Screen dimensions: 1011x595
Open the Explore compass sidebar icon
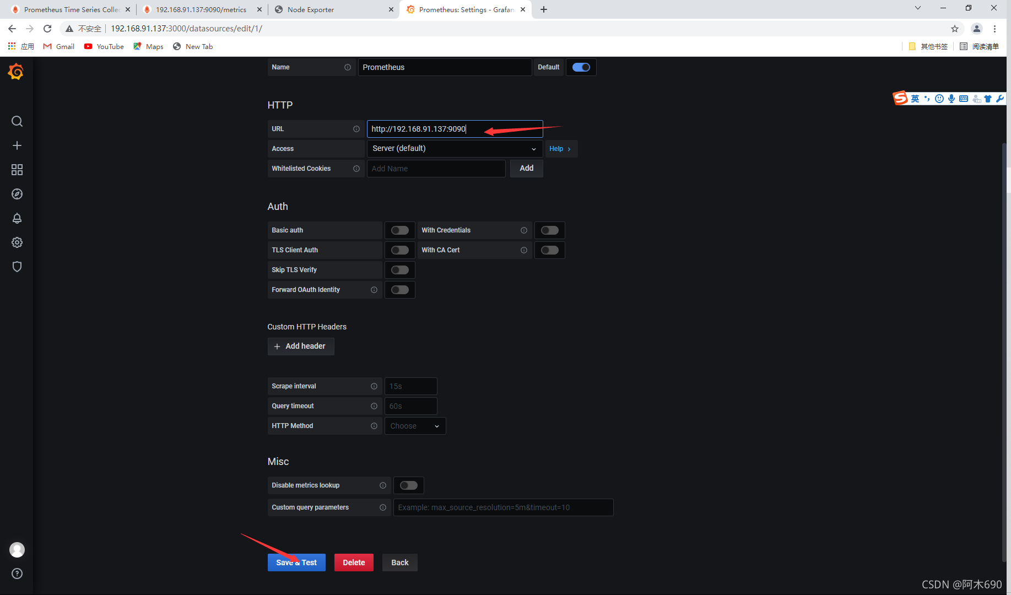click(x=17, y=194)
